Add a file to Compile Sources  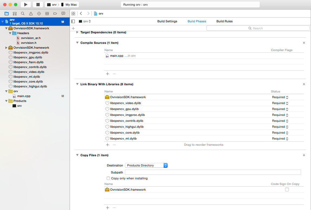click(107, 74)
